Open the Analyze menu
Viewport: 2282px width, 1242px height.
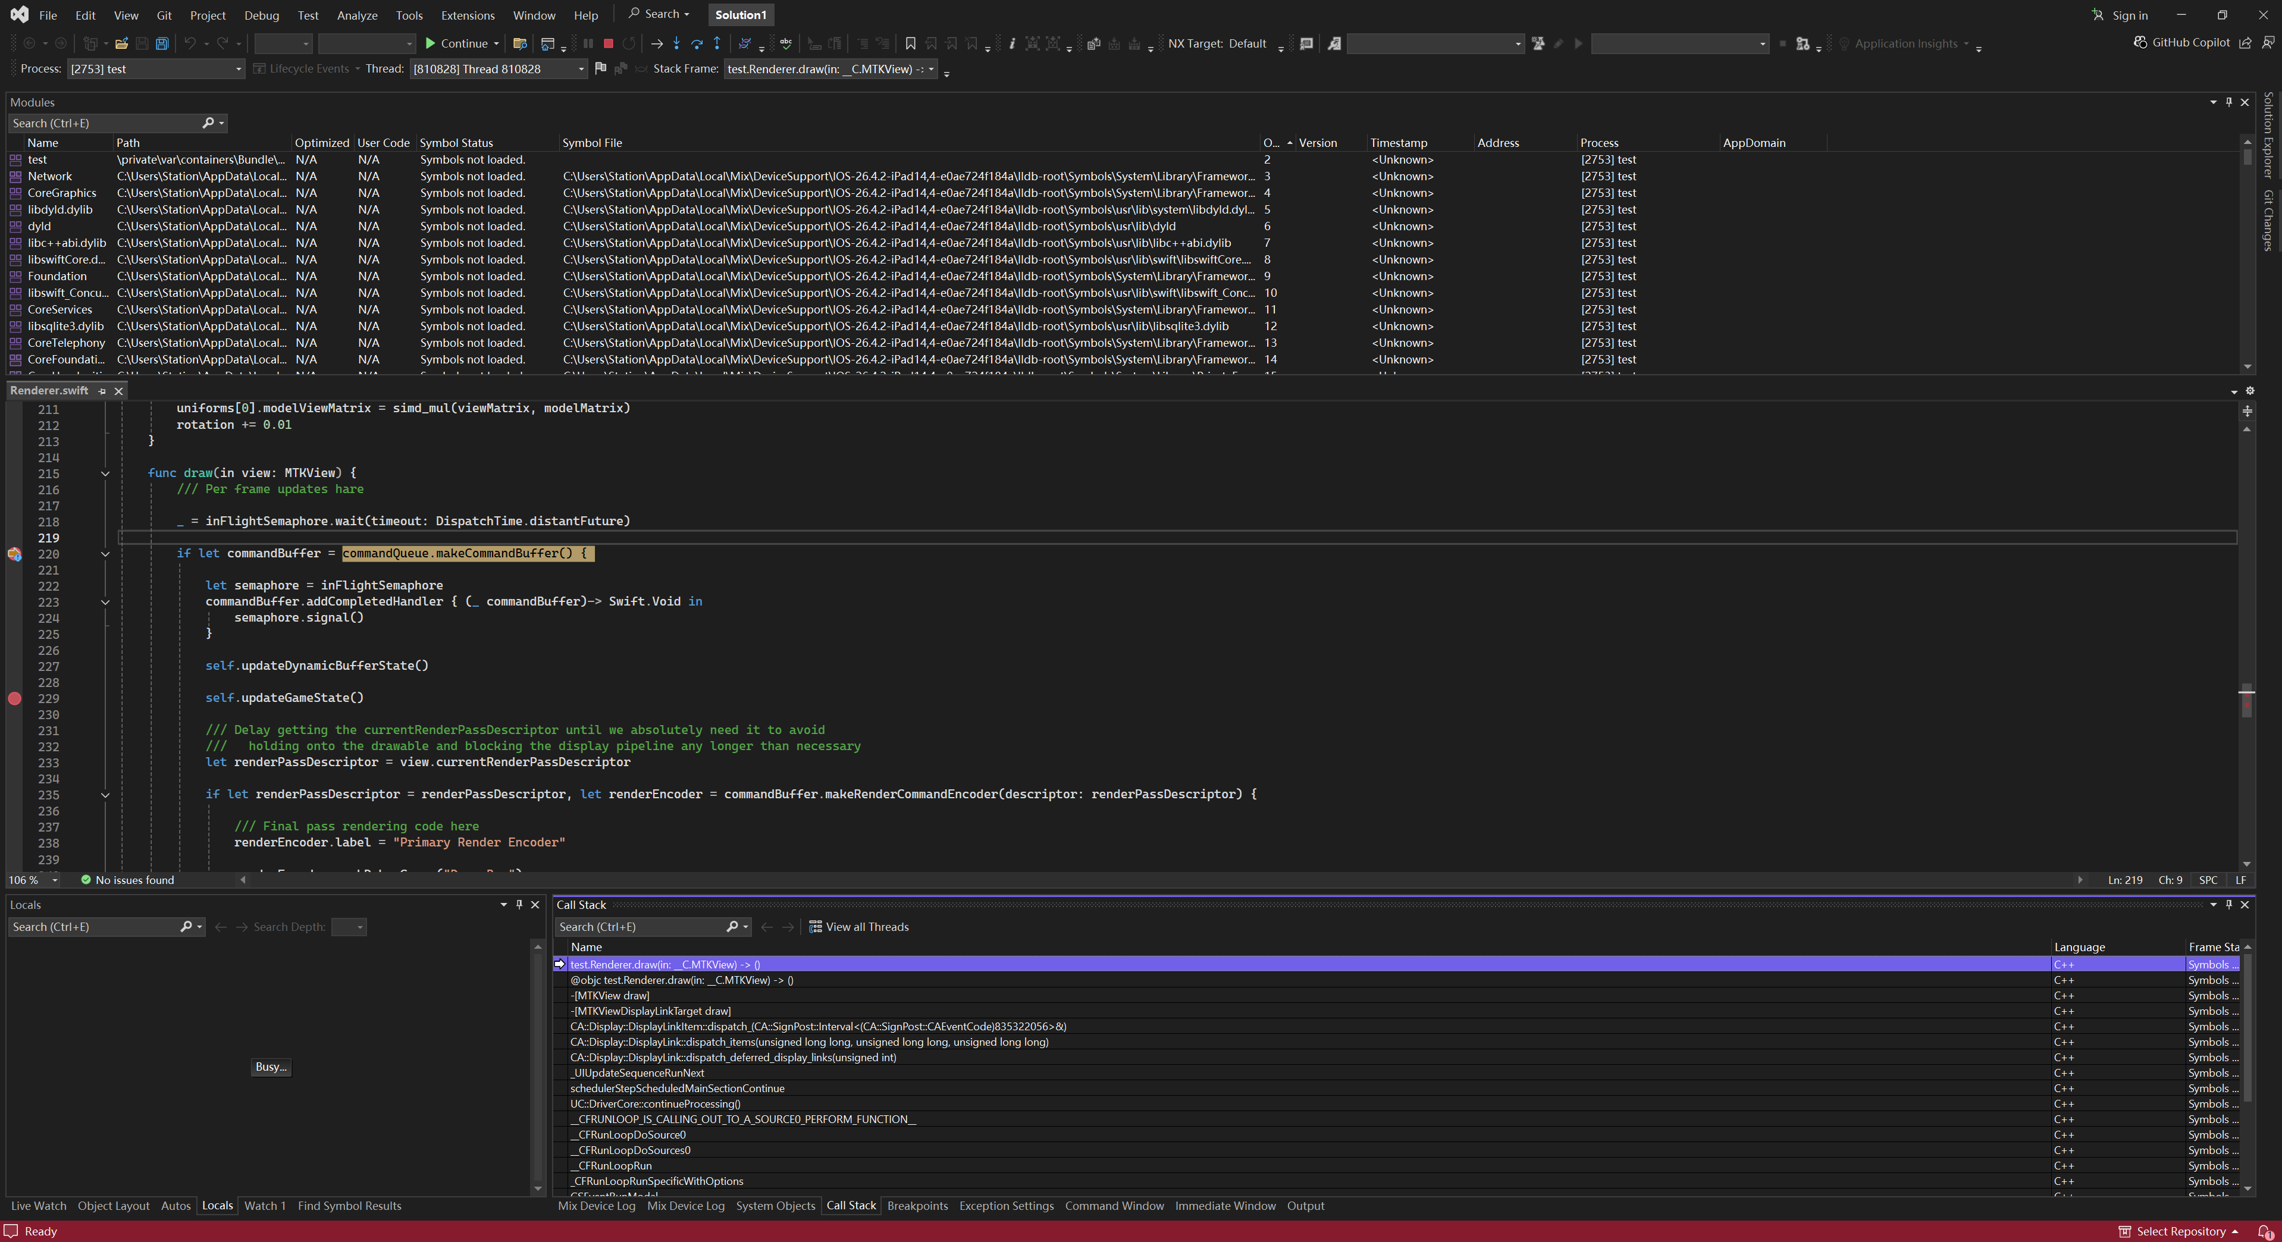pos(357,15)
